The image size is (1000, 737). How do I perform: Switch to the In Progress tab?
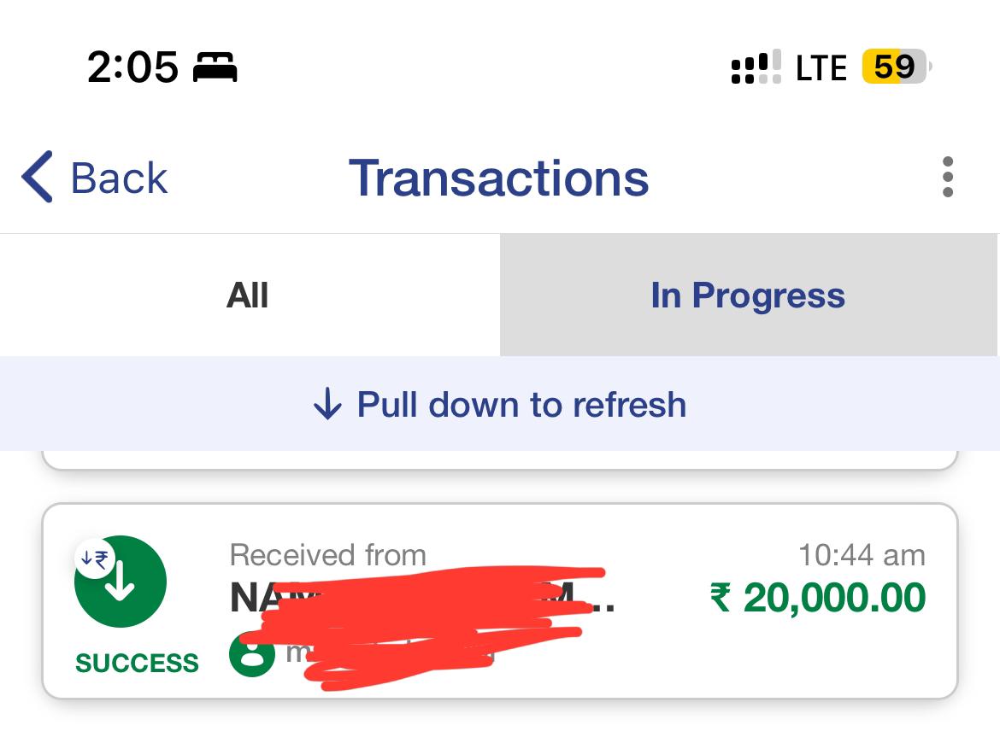pyautogui.click(x=749, y=295)
